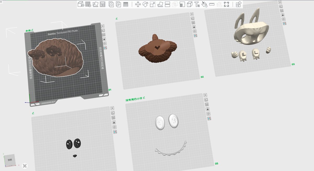Viewport: 314px width, 171px height.
Task: Add a new object with the cube icon
Action: [x=81, y=4]
